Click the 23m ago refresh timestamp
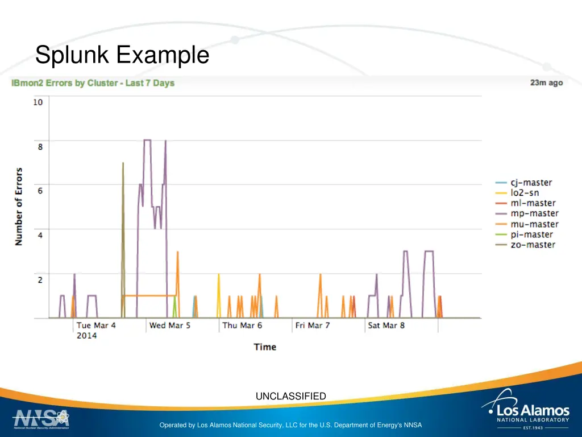This screenshot has height=437, width=582. pos(546,83)
